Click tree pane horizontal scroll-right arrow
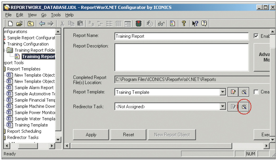 tap(52, 146)
